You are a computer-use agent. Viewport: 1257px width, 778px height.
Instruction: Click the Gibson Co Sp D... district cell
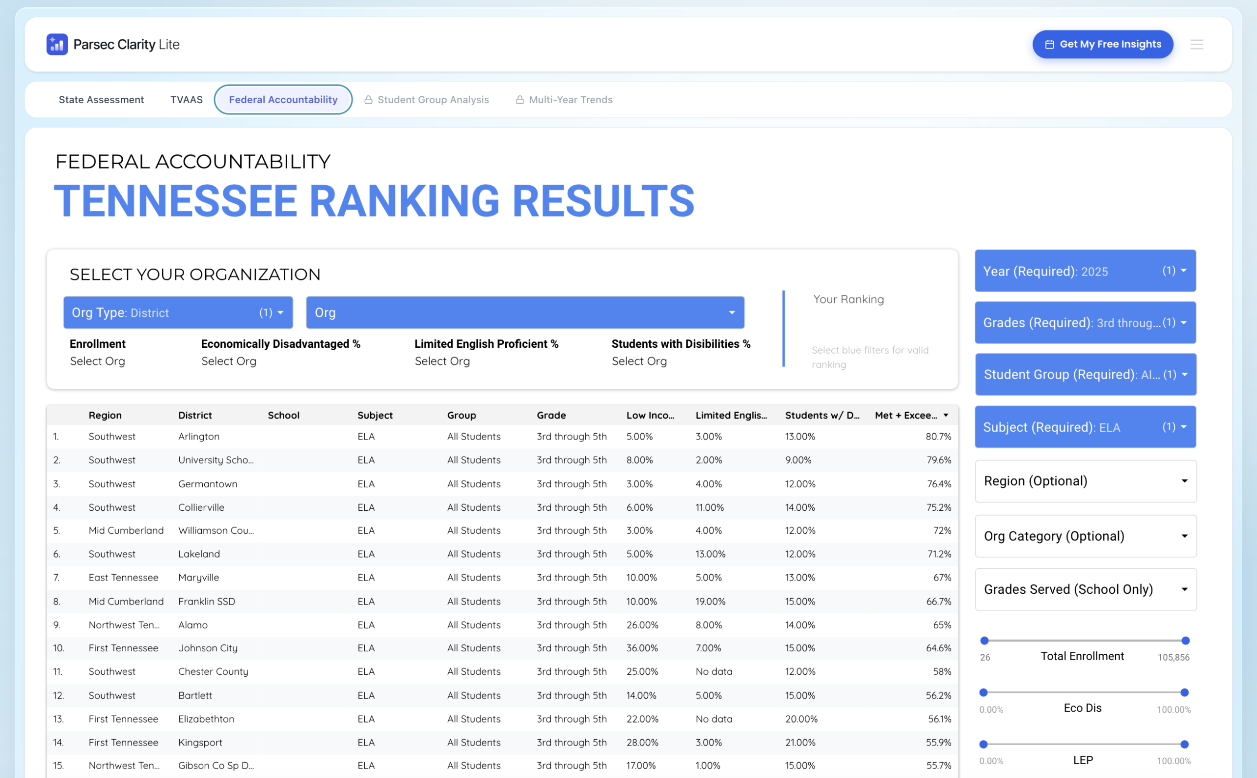(x=216, y=766)
